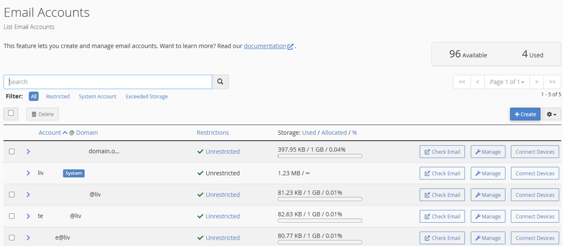Image resolution: width=563 pixels, height=246 pixels.
Task: Open the documentation link
Action: click(x=264, y=46)
